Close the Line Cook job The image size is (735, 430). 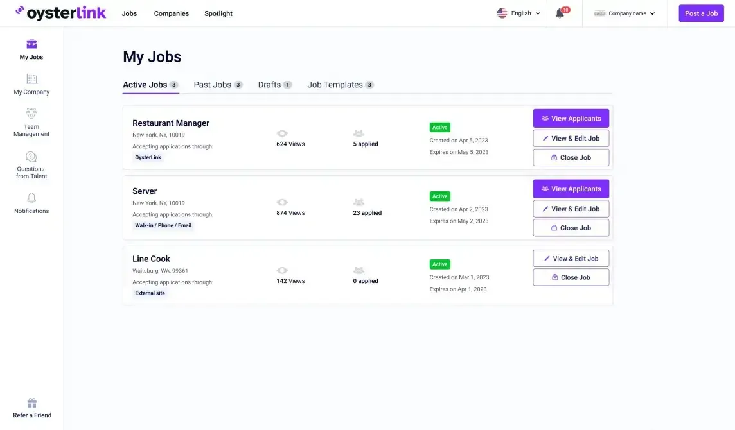click(x=571, y=277)
